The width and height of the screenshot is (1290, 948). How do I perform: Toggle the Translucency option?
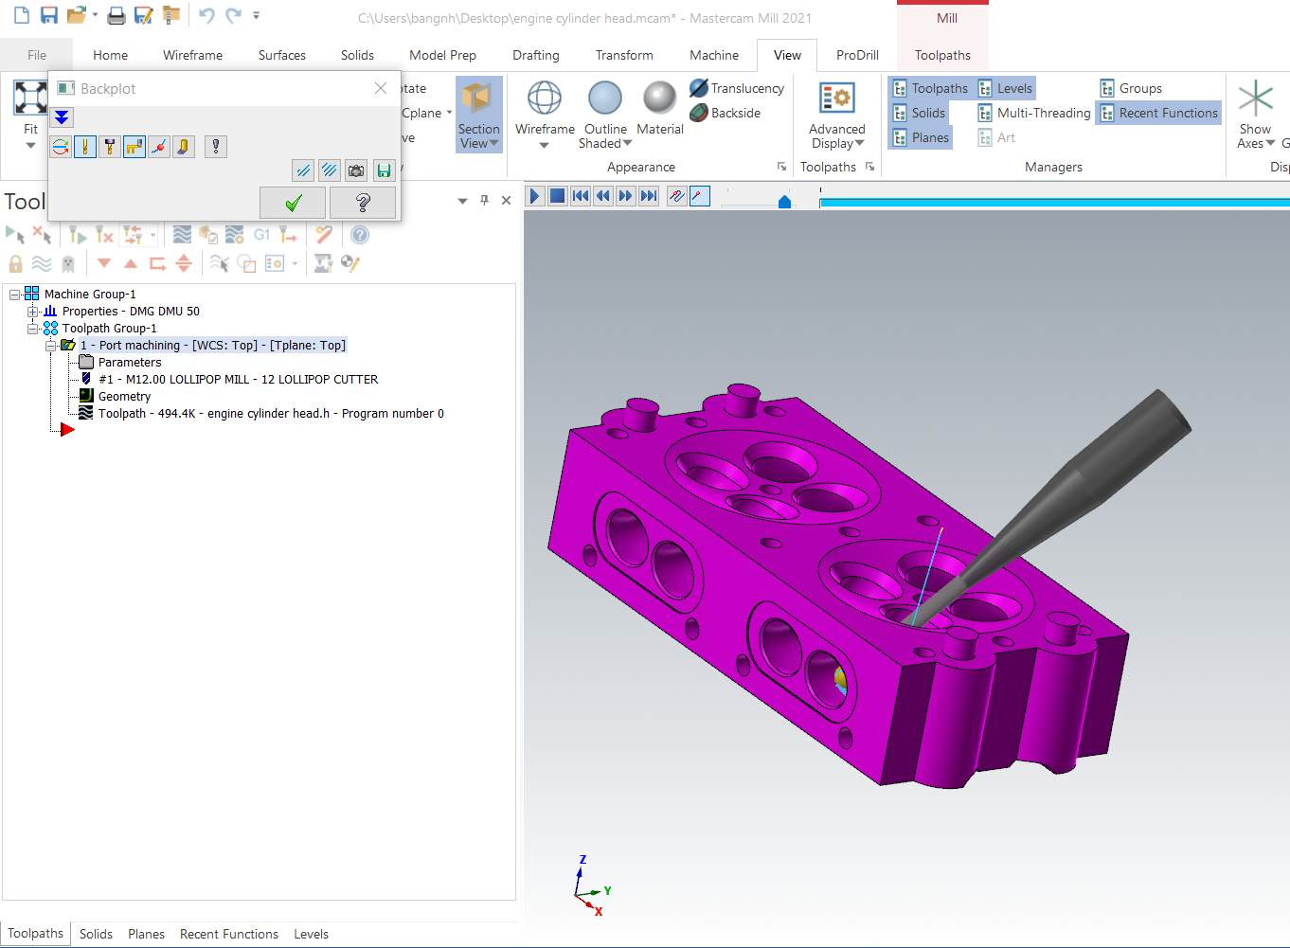737,88
